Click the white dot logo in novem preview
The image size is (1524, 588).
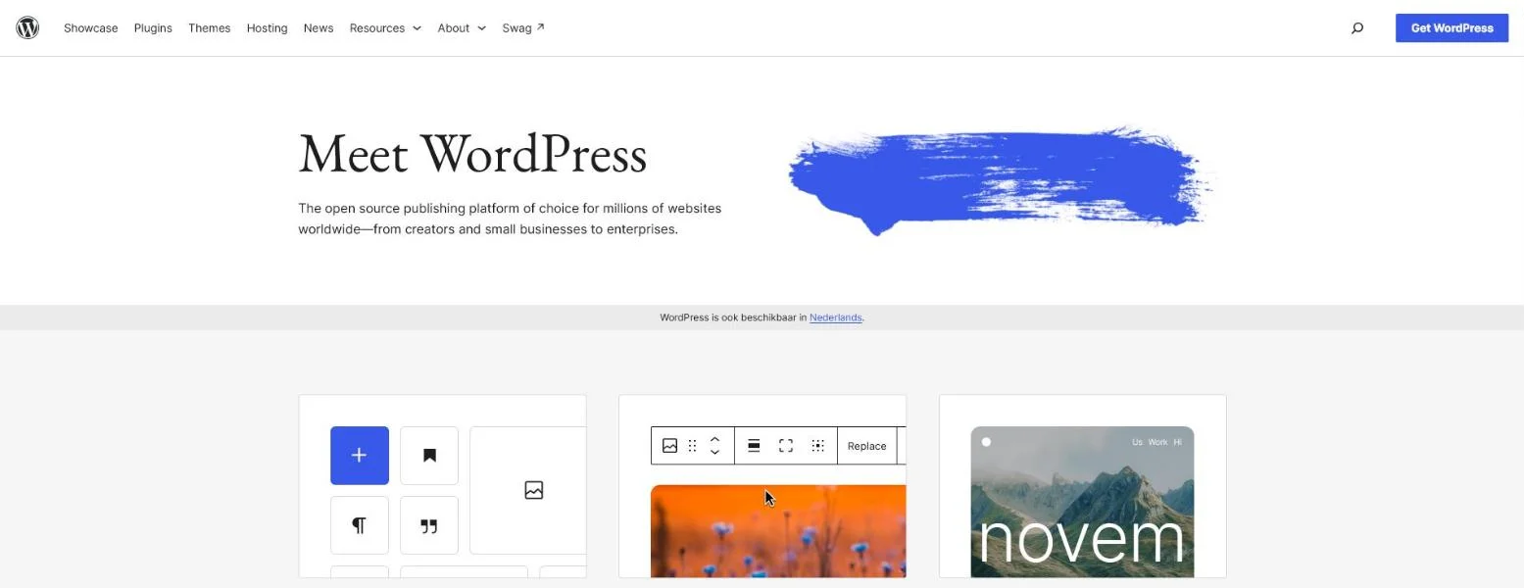[986, 442]
